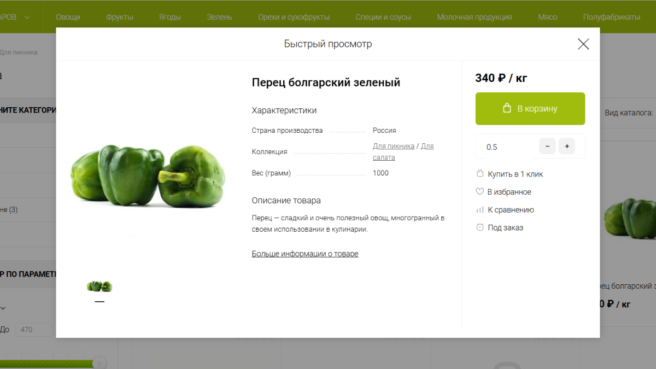Open the Для пикника collection link
The image size is (656, 369).
point(394,146)
